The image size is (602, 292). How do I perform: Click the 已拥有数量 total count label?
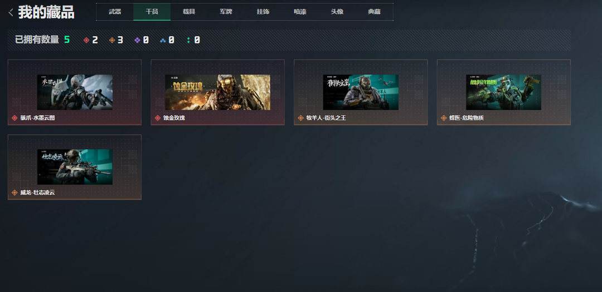[x=37, y=39]
